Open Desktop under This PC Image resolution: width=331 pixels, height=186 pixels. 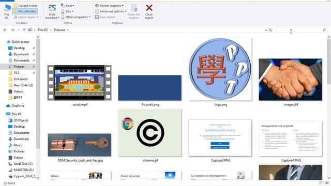(19, 127)
